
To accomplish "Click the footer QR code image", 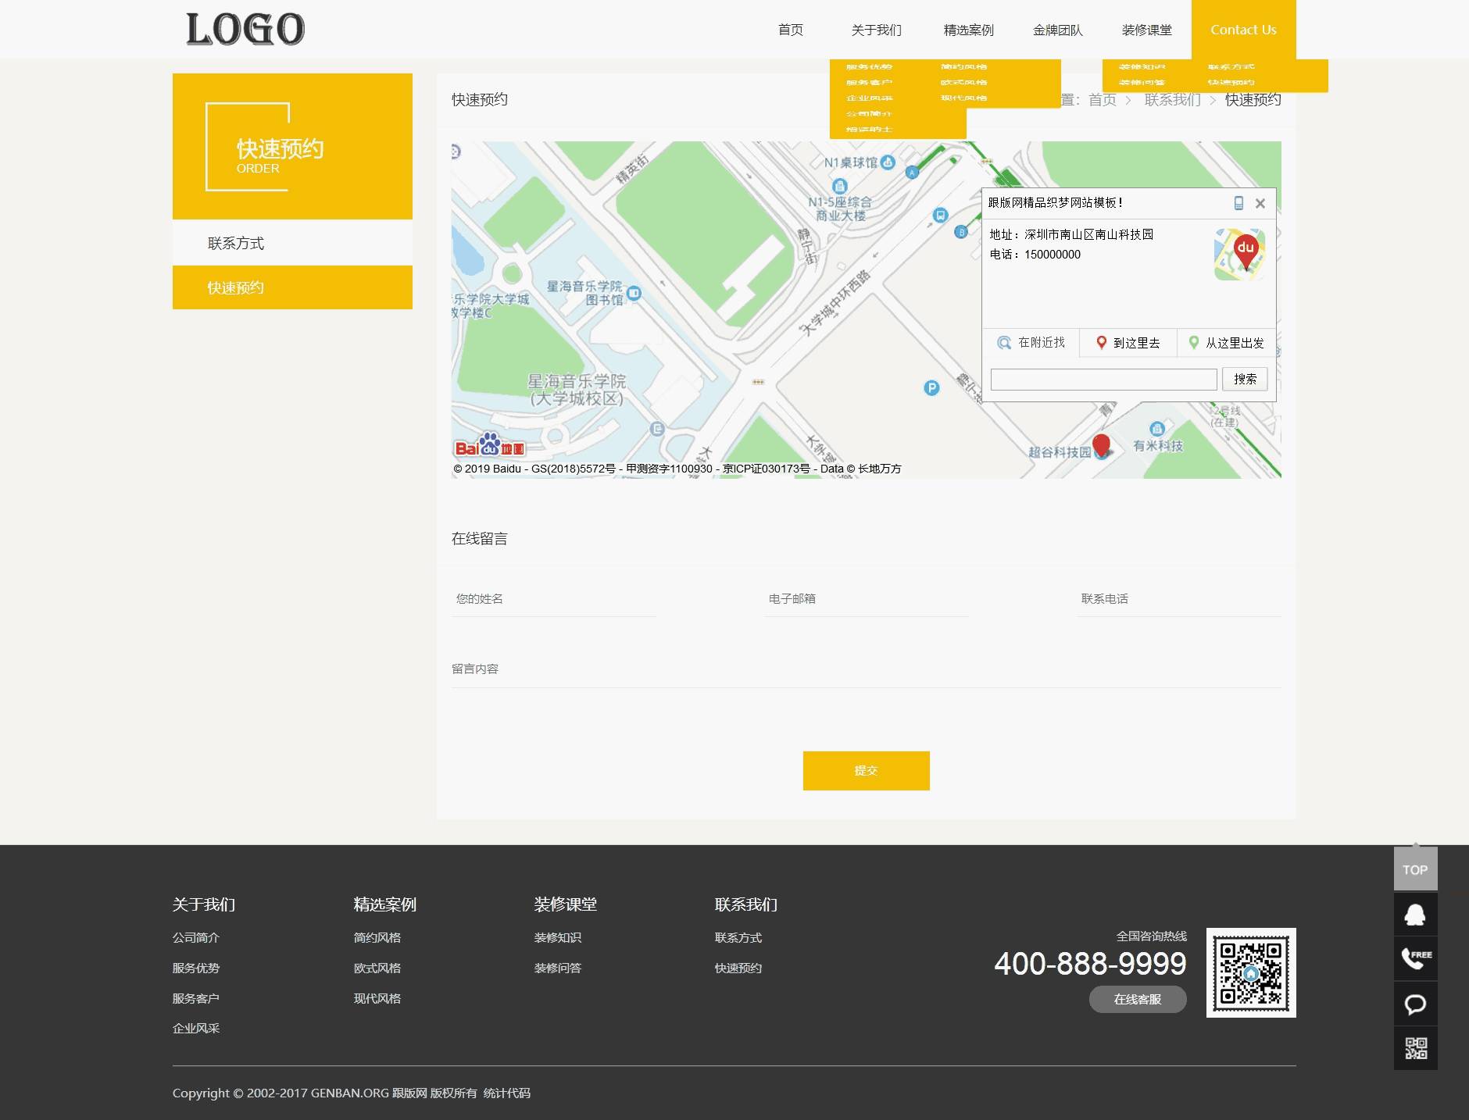I will (x=1251, y=972).
